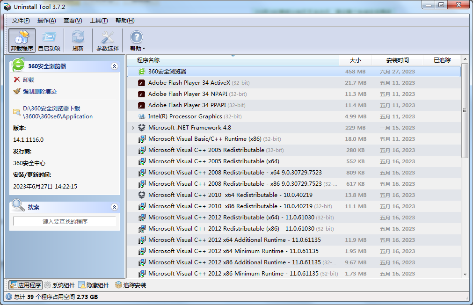Screen dimensions: 473x305
Task: Open the 操作(A) menu
Action: coord(46,21)
